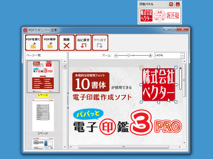The image size is (213, 159).
Task: Click the ズーム: label
Action: (x=107, y=56)
